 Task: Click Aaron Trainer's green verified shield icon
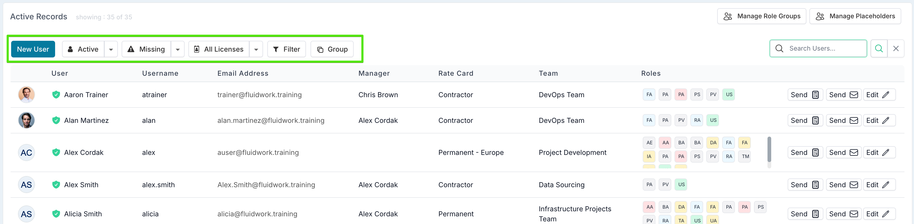pyautogui.click(x=56, y=95)
